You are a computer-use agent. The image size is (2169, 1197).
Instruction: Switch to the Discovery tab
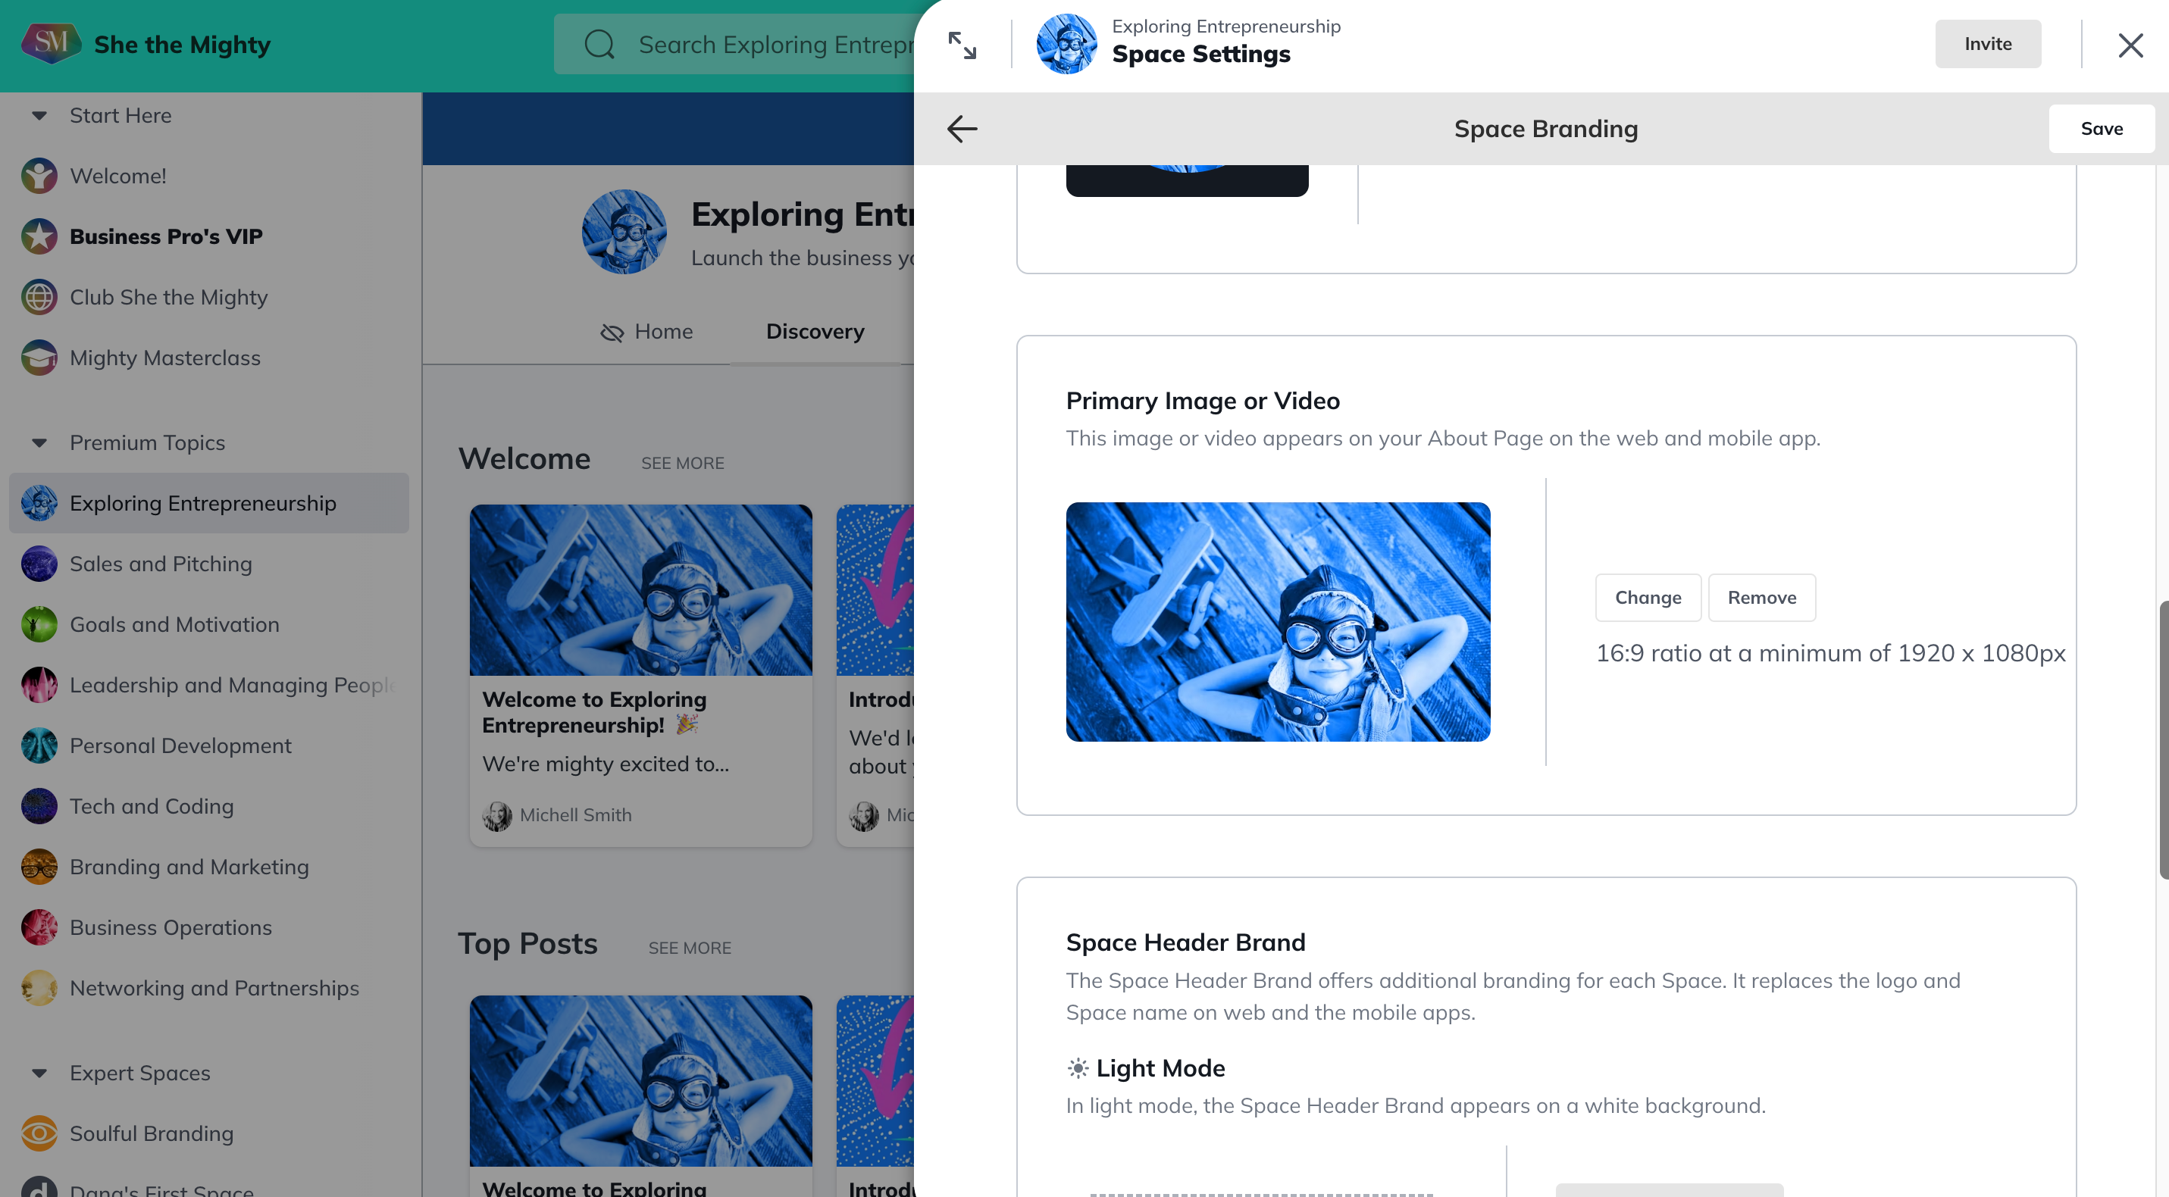tap(815, 332)
